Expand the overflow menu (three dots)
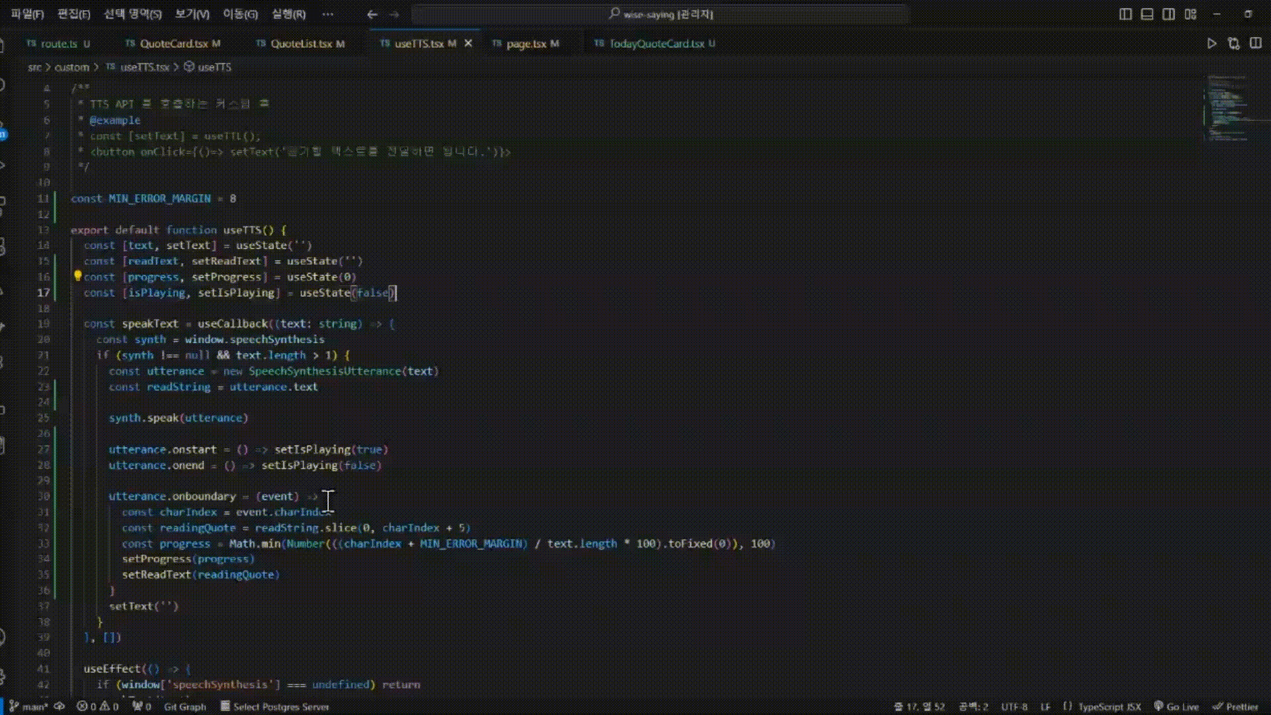The image size is (1271, 715). (x=328, y=14)
